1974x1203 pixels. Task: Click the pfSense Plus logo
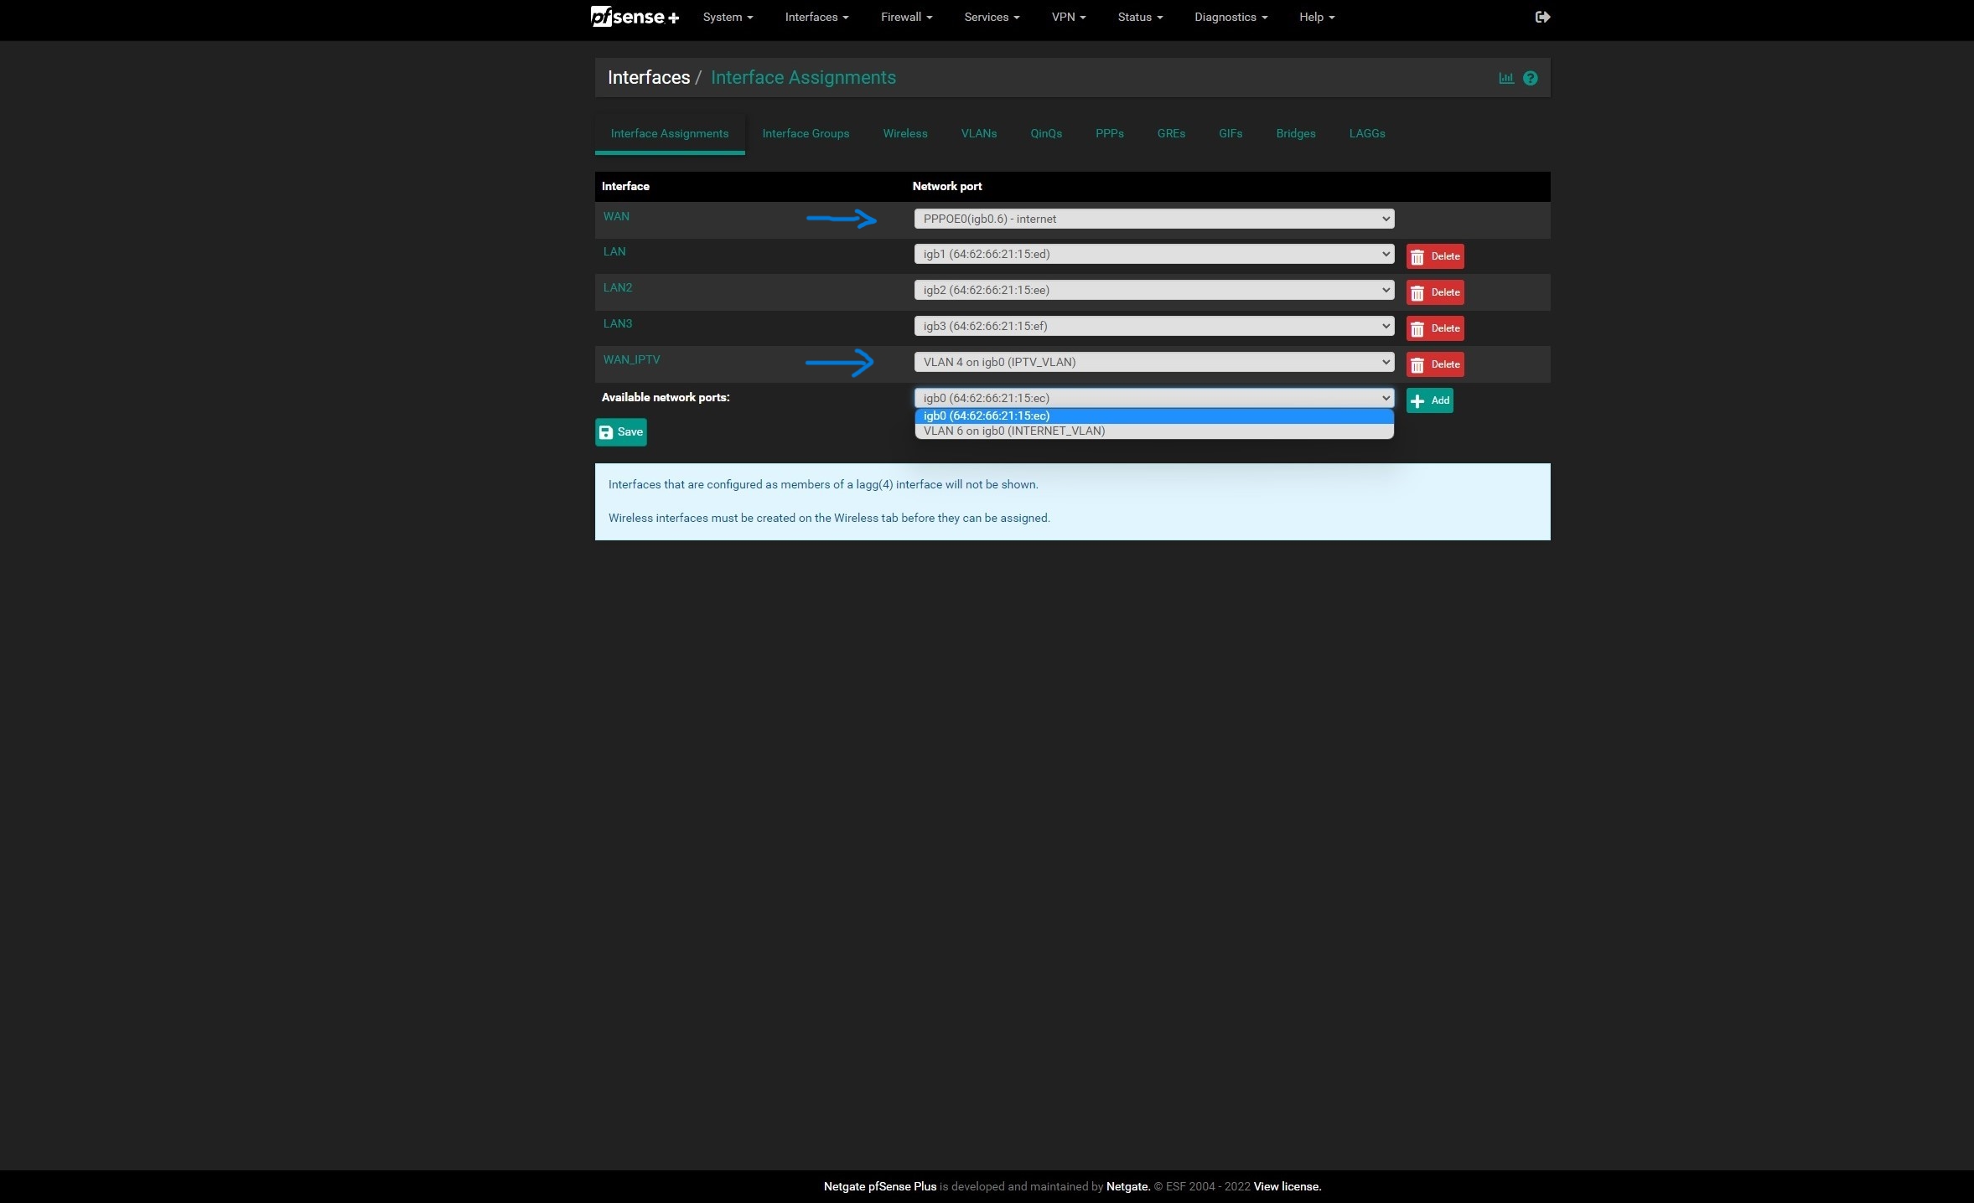tap(635, 17)
